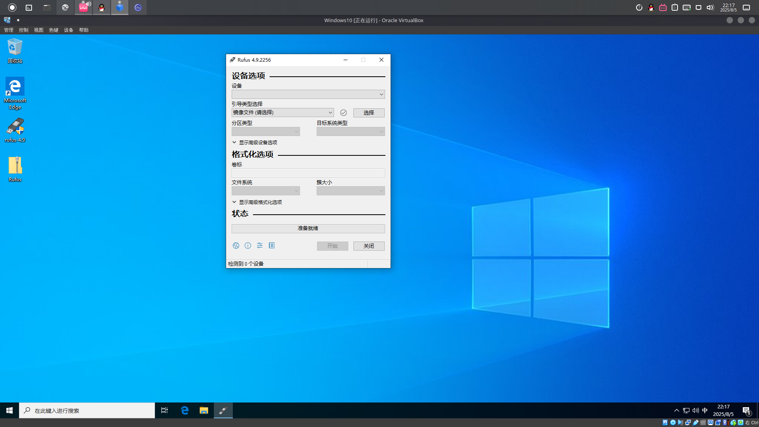The image size is (759, 427).
Task: Open 分区类型 partition scheme dropdown
Action: coord(266,131)
